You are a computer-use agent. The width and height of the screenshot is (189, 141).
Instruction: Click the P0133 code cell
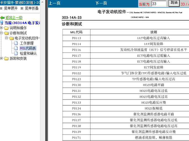click(x=76, y=102)
